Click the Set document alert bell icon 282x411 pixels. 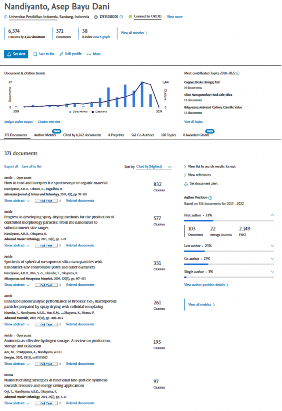coord(186,184)
